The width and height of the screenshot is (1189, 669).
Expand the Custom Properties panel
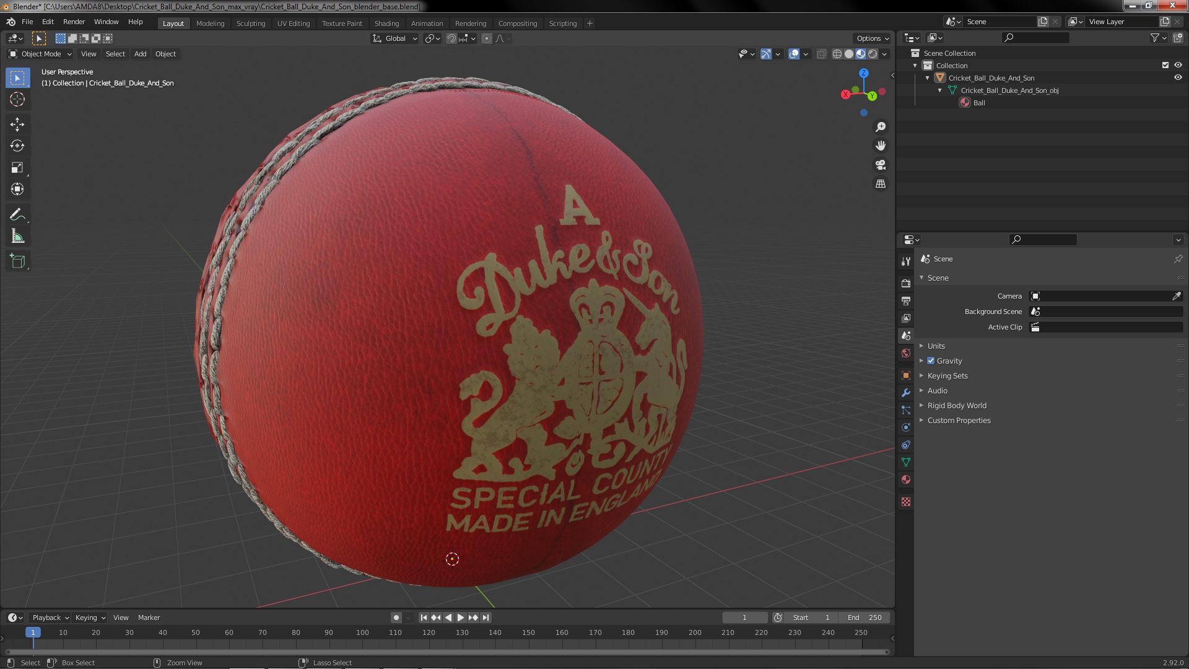pyautogui.click(x=959, y=420)
